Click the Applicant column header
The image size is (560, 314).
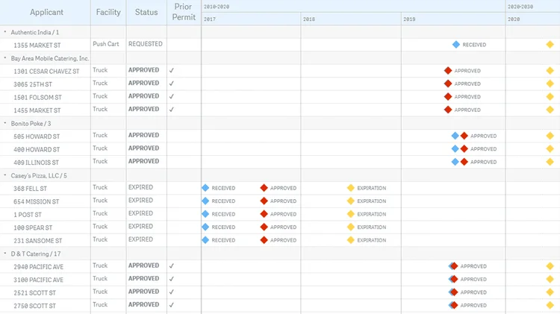click(x=46, y=13)
